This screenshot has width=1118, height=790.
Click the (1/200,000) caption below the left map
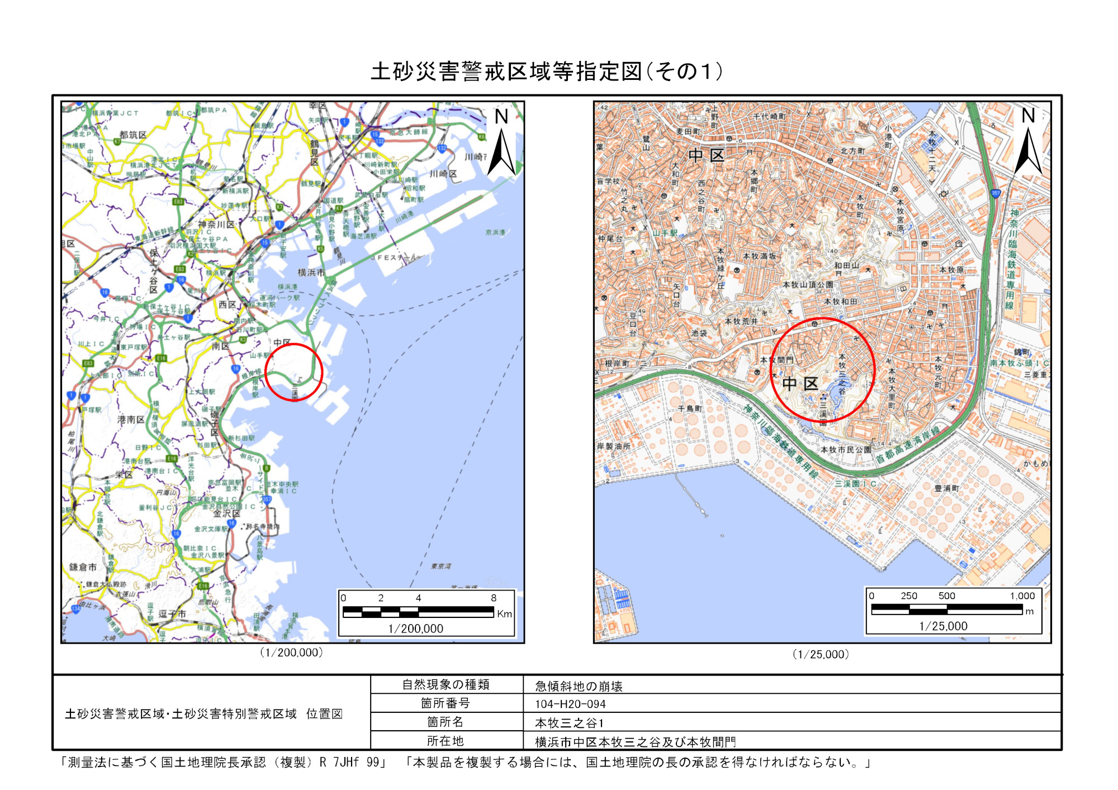tap(292, 652)
